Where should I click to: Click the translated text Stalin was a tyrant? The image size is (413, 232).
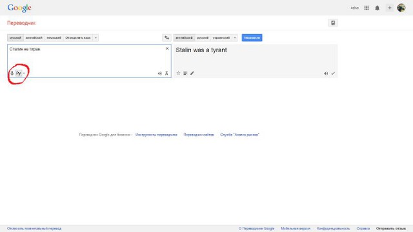coord(201,50)
